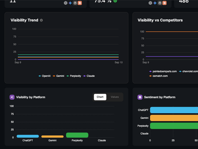The image size is (198, 149).
Task: Click the orange Gemini visibility bar
Action: coord(52,137)
